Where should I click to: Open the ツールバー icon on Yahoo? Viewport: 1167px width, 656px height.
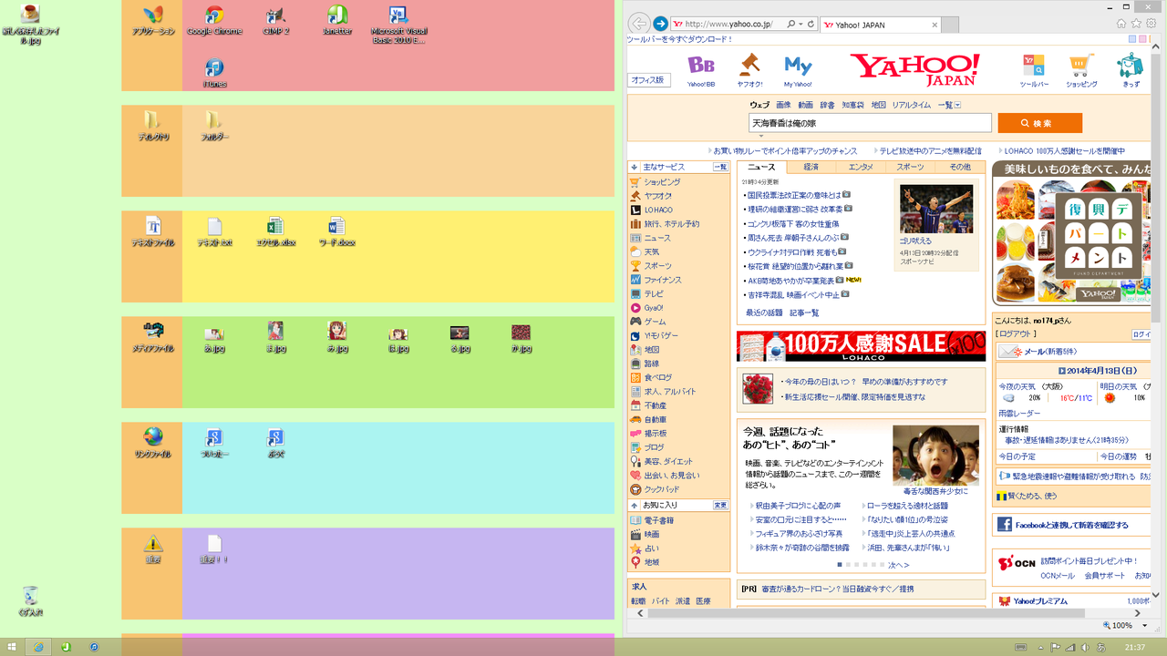(1034, 70)
